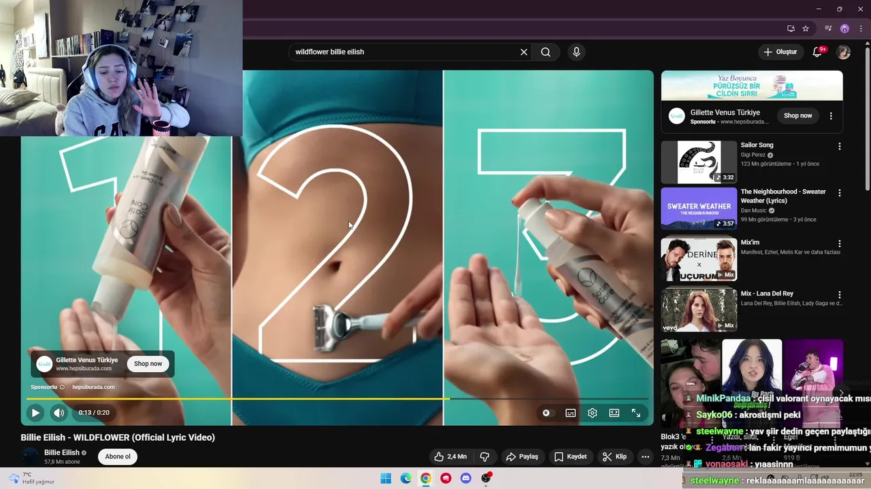Open the Sponsorlu info icon in the player
The width and height of the screenshot is (871, 489).
click(x=62, y=387)
